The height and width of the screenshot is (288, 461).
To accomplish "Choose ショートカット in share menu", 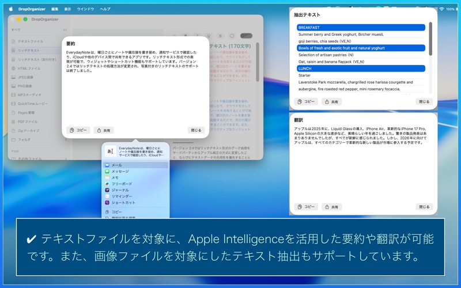I will click(135, 203).
